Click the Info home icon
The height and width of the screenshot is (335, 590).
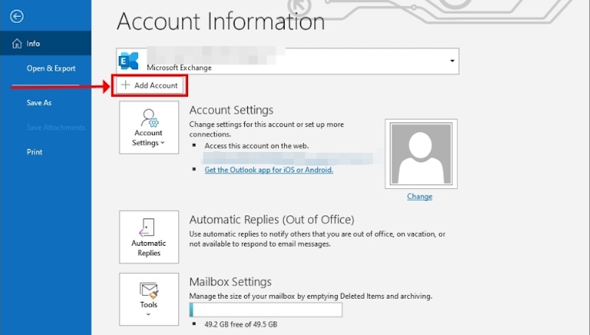(17, 44)
